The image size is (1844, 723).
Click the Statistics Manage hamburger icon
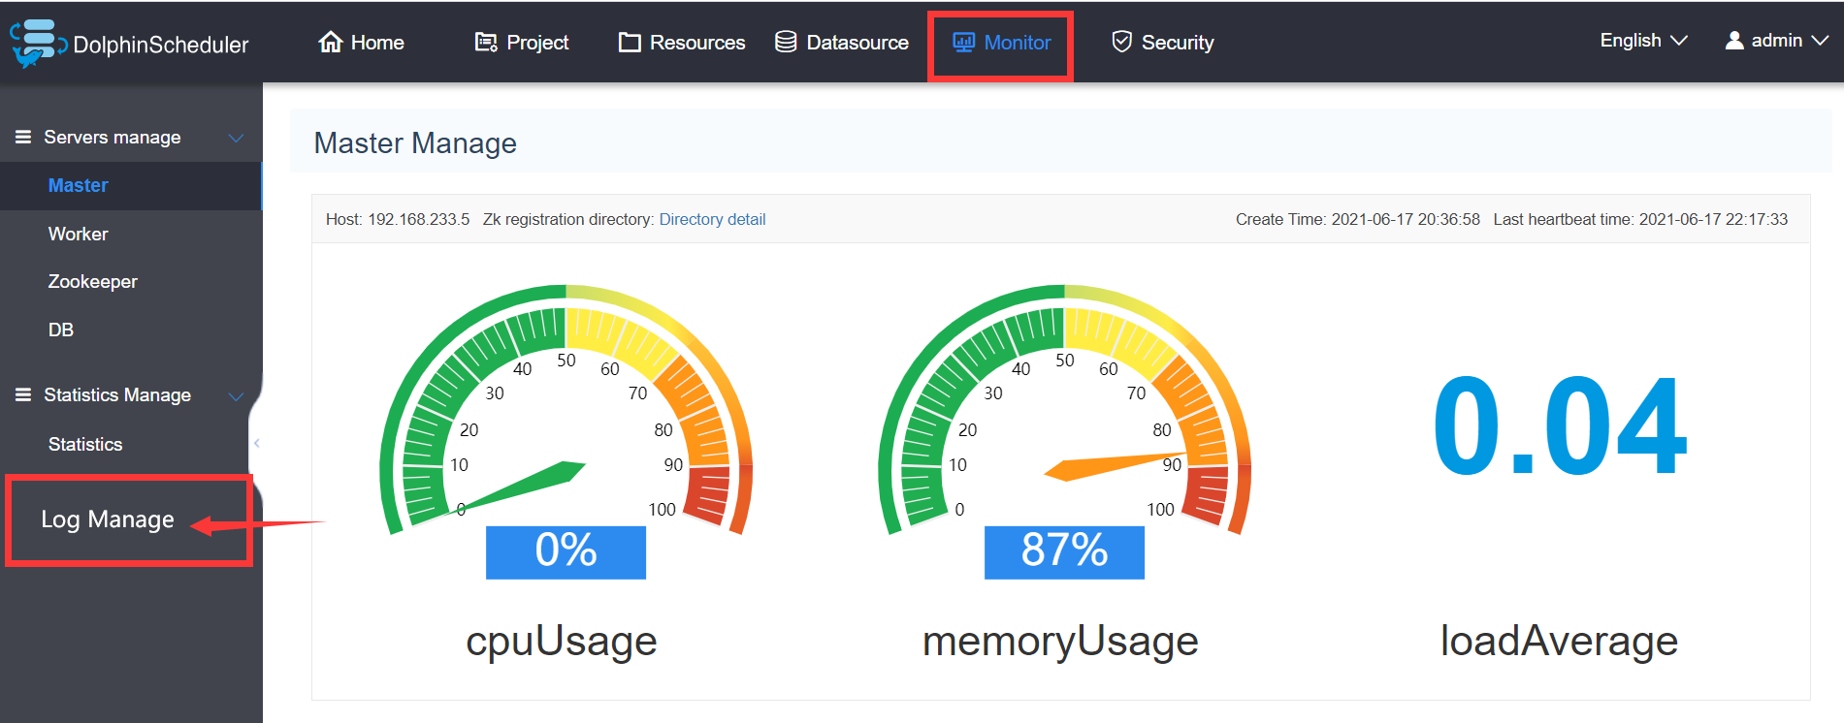23,394
